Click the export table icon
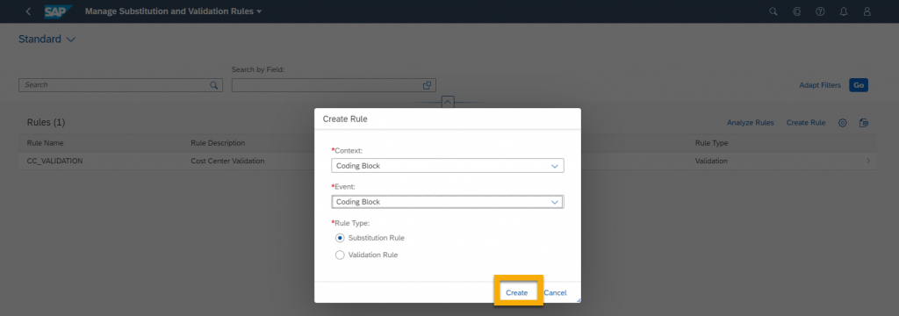This screenshot has width=899, height=316. coord(864,123)
